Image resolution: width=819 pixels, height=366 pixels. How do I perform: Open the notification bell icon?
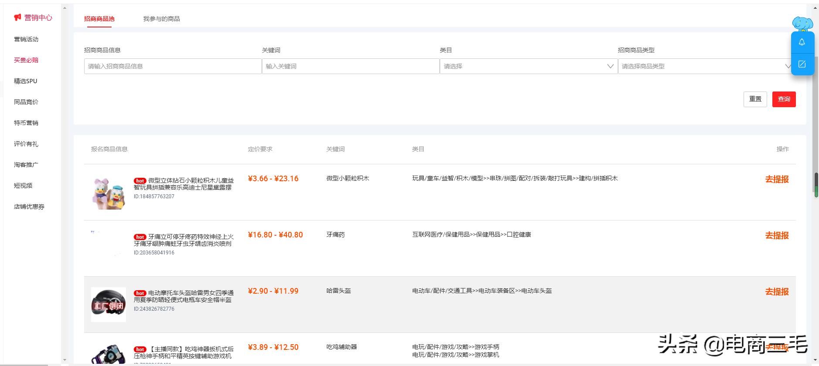point(802,42)
